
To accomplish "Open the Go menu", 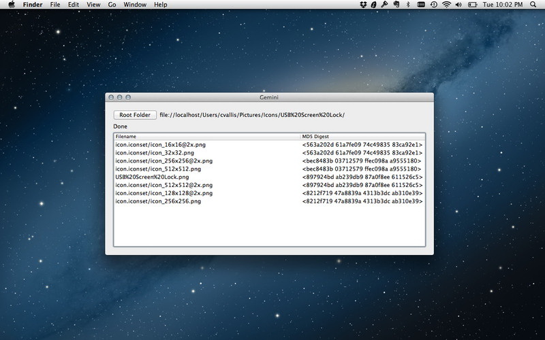I will pos(112,5).
